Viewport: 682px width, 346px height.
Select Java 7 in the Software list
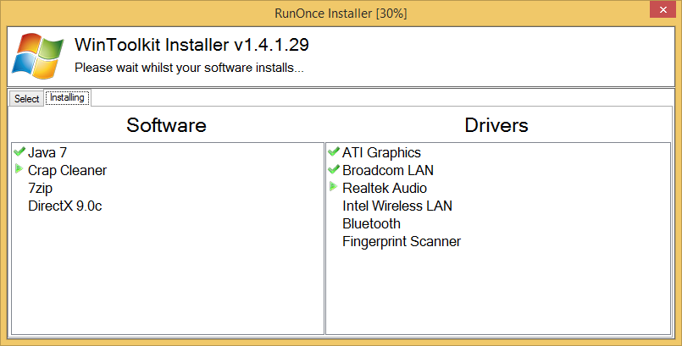[x=47, y=153]
